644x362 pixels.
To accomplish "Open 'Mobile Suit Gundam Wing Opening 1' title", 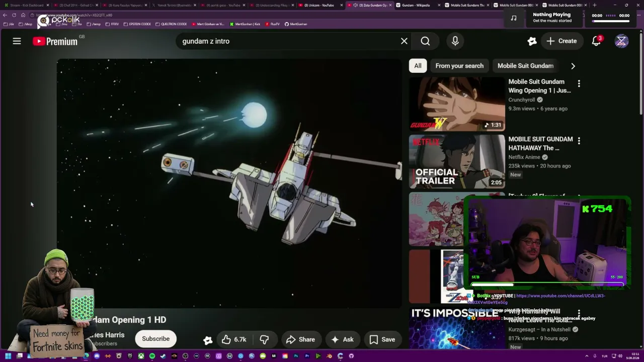I will coord(539,86).
